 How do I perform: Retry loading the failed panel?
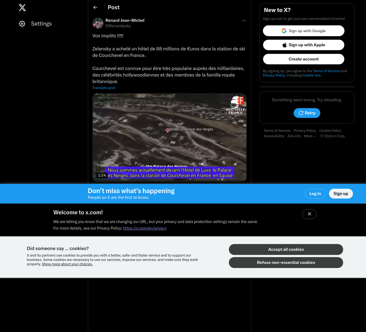[307, 113]
